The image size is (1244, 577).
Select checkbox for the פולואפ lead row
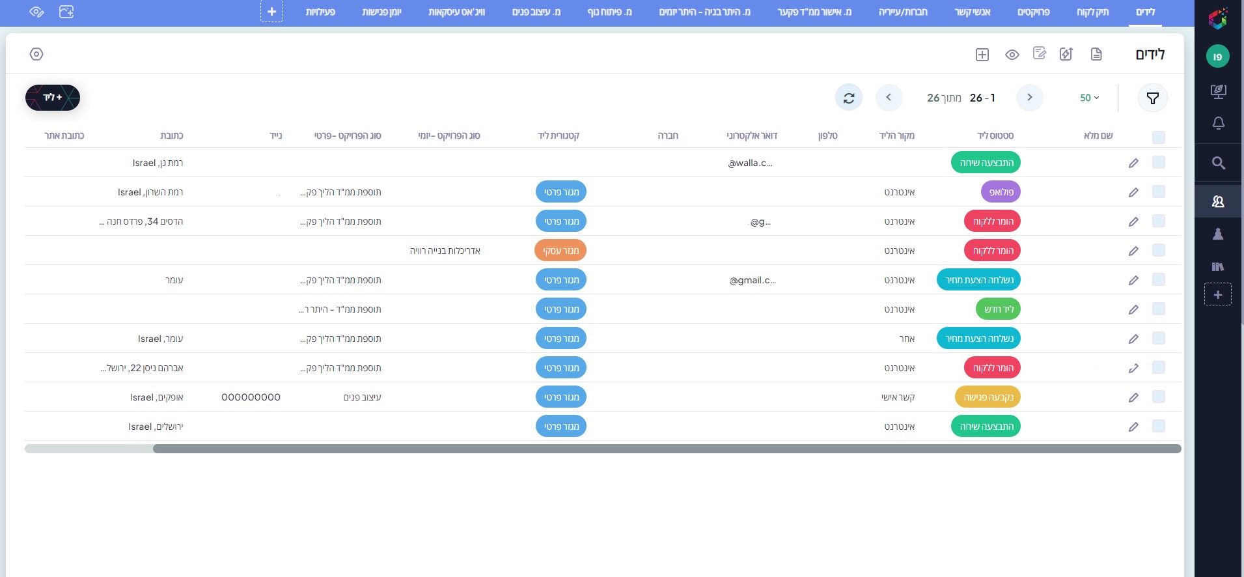coord(1158,191)
